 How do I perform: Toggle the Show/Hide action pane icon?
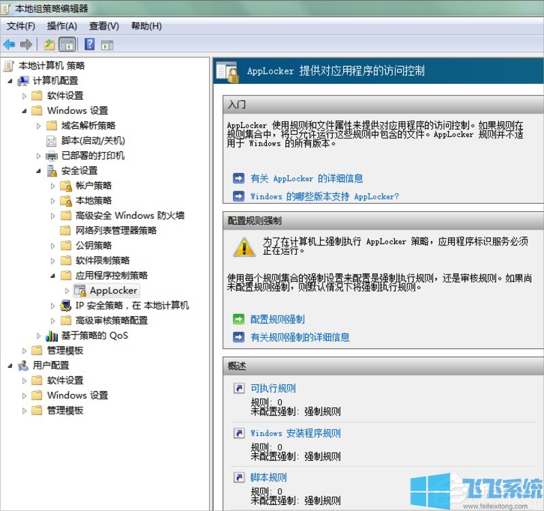pos(107,45)
